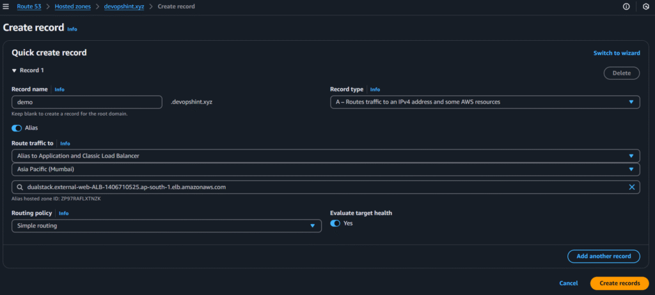Image resolution: width=655 pixels, height=295 pixels.
Task: Open the hamburger navigation menu
Action: (6, 6)
